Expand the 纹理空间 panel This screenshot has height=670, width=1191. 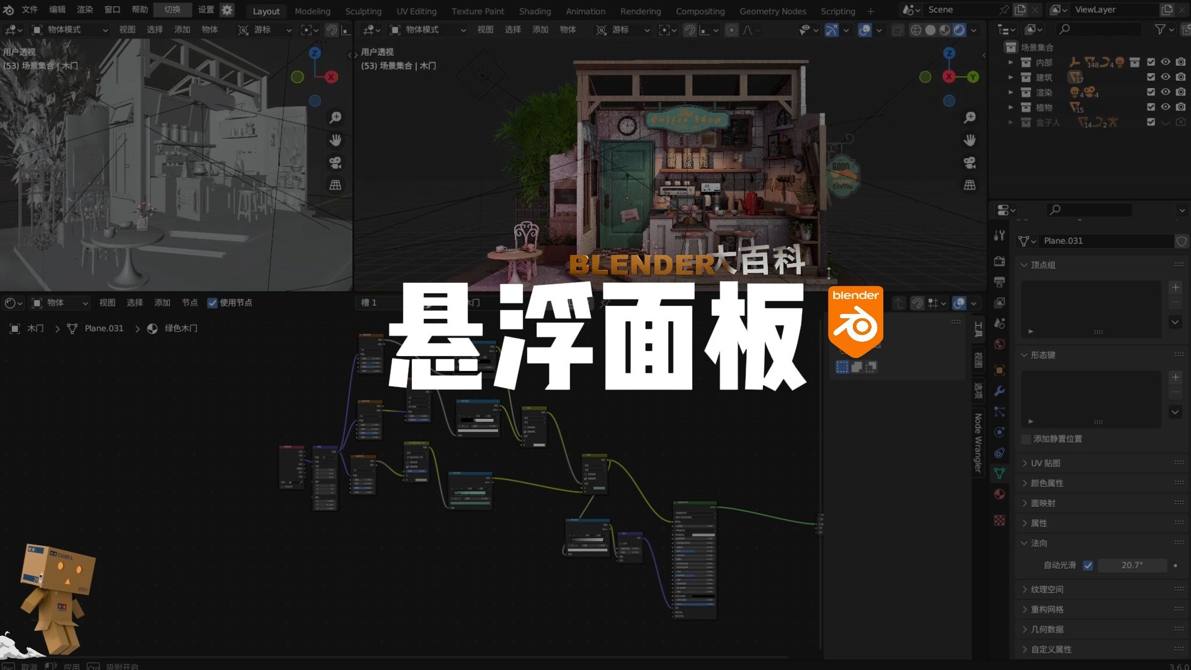[1024, 589]
